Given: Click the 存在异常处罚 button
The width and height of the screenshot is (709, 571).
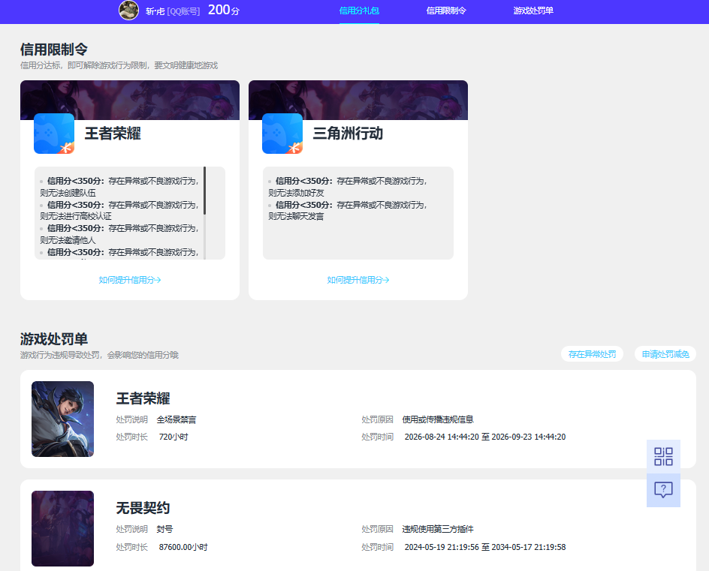Looking at the screenshot, I should pyautogui.click(x=593, y=354).
